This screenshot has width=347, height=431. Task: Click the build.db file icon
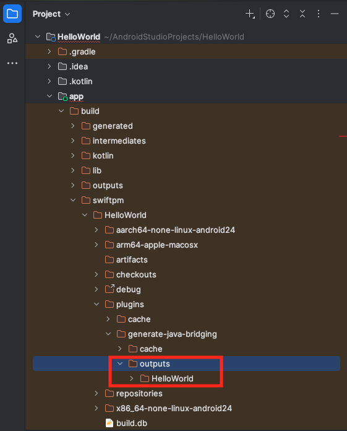pyautogui.click(x=109, y=423)
